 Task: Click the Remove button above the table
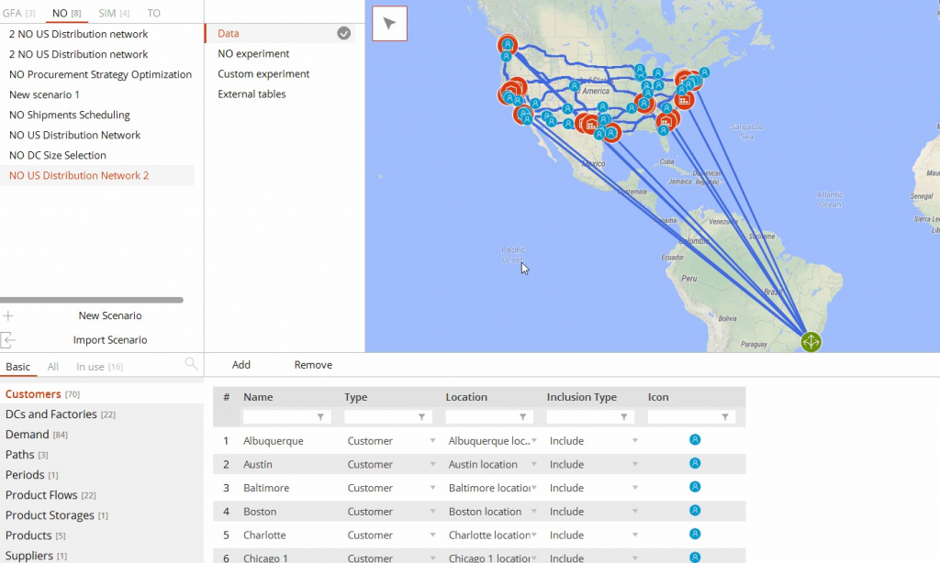click(313, 365)
